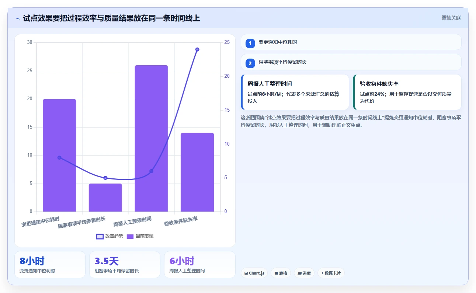Screen dimensions: 476x293
Task: Click the trend line point above 验收条件缺失率
Action: click(197, 49)
